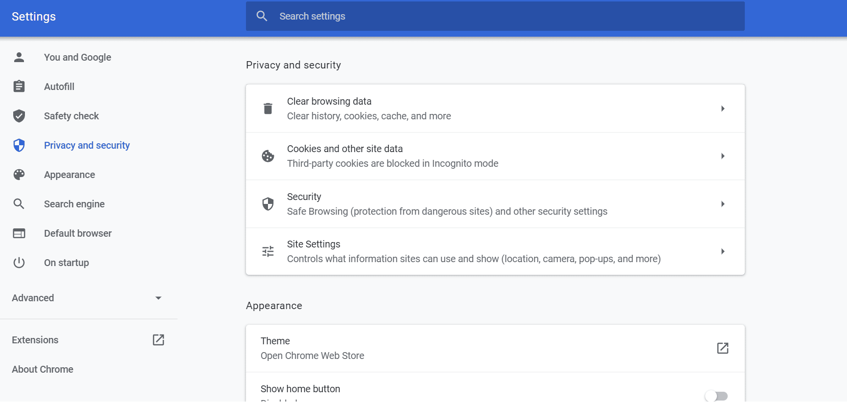Toggle the Show home button switch

click(716, 396)
